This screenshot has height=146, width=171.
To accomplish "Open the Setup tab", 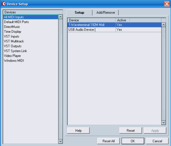I will (79, 12).
